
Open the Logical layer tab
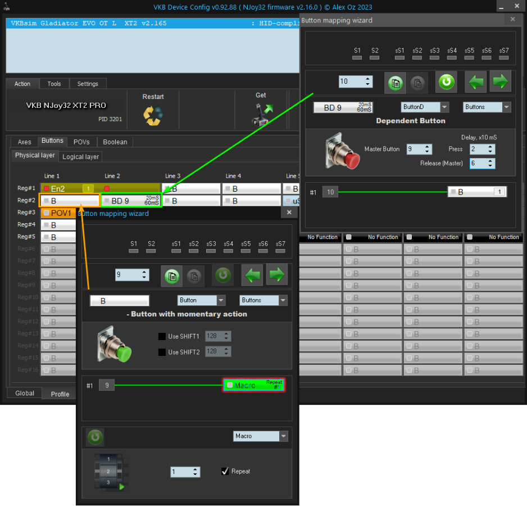80,157
